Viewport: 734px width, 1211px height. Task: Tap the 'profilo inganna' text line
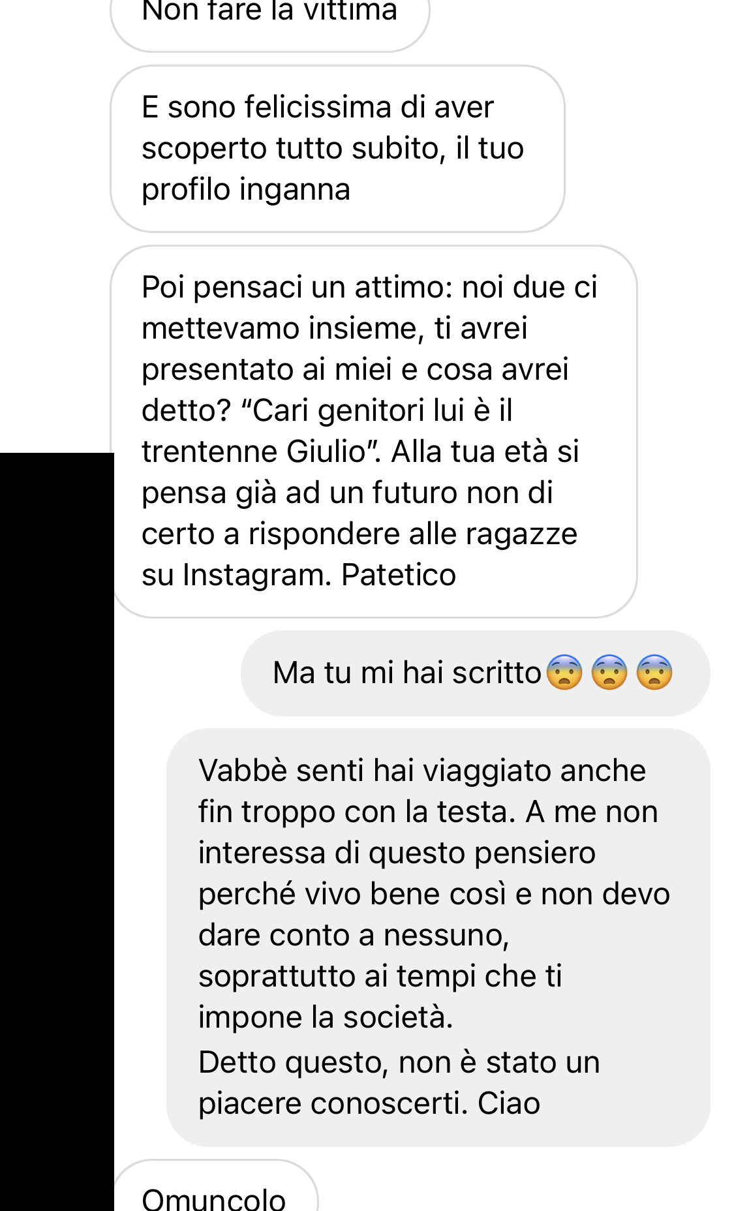[246, 189]
